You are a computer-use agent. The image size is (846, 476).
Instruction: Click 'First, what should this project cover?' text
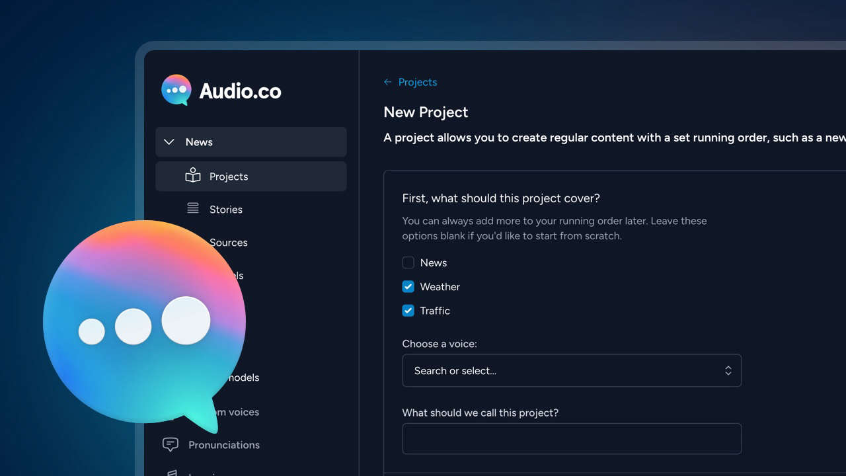501,198
